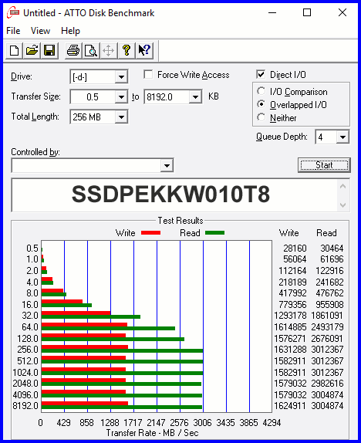Click read value 2676091
The image size is (361, 443).
point(327,339)
